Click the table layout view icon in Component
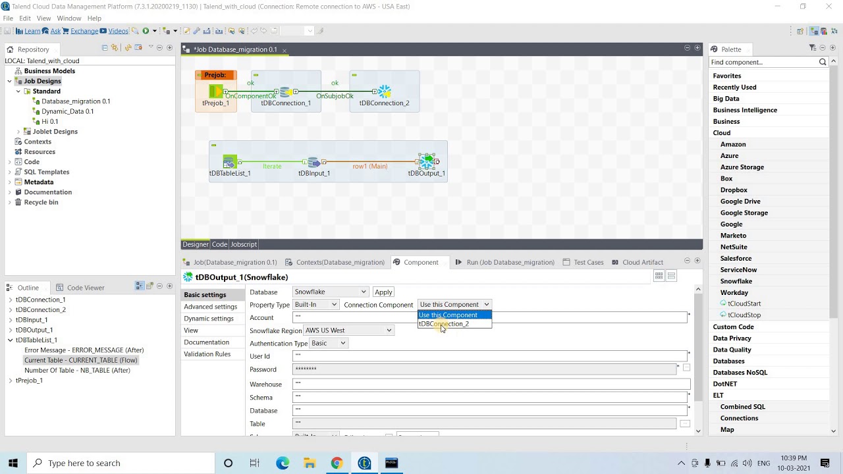The image size is (843, 474). tap(659, 276)
